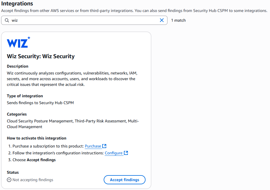Click the Wiz Security card title

[x=40, y=56]
